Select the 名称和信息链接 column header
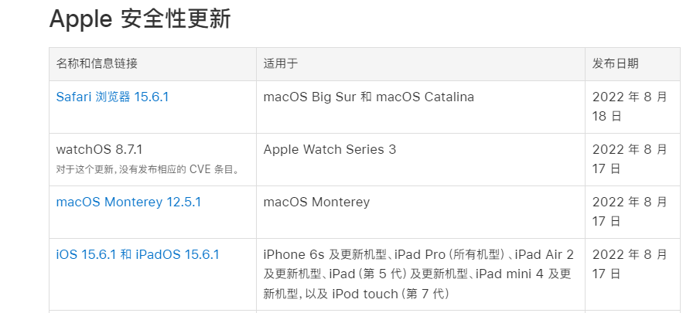The height and width of the screenshot is (313, 700). tap(97, 63)
